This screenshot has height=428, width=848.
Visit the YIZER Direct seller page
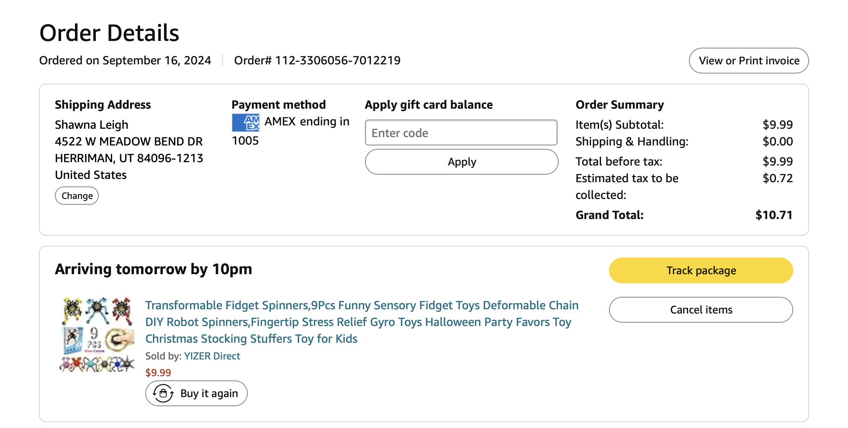coord(212,356)
